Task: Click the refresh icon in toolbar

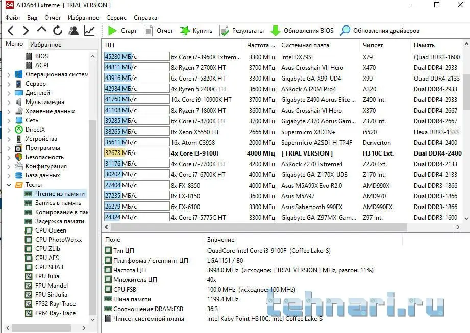Action: pos(58,30)
